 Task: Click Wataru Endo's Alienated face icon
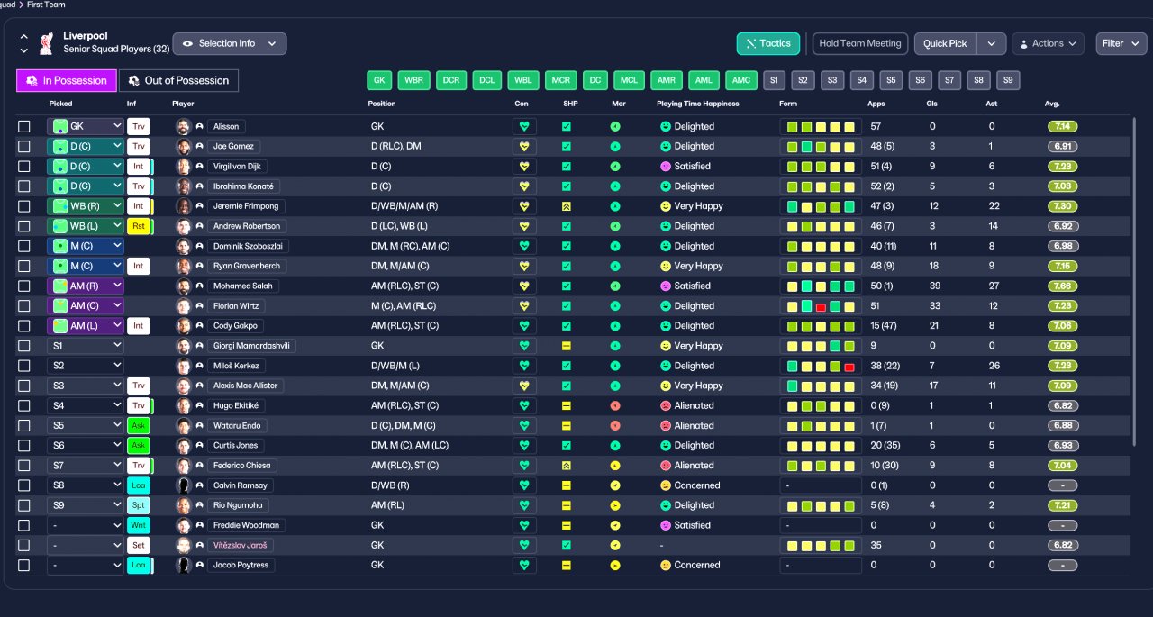pos(666,425)
